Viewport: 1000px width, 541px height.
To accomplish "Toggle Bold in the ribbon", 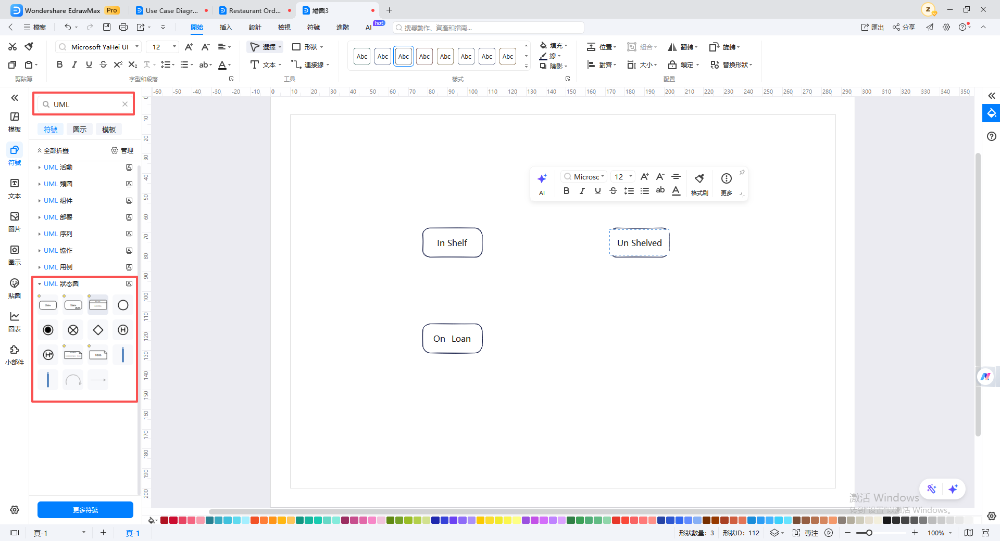I will (x=59, y=65).
